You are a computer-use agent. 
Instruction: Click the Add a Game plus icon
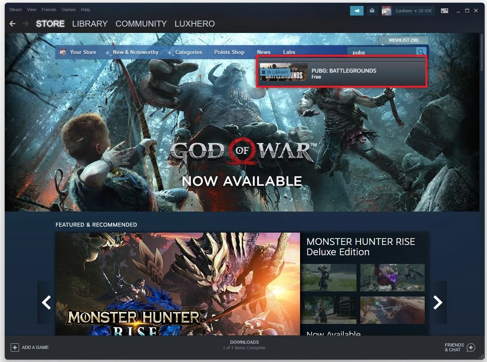(x=15, y=347)
